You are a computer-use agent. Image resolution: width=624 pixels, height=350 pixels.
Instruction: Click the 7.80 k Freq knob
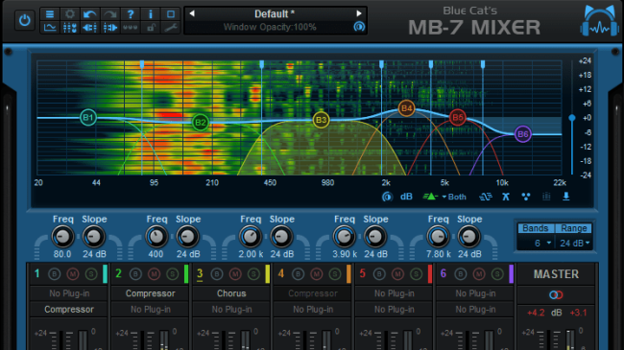pos(438,237)
